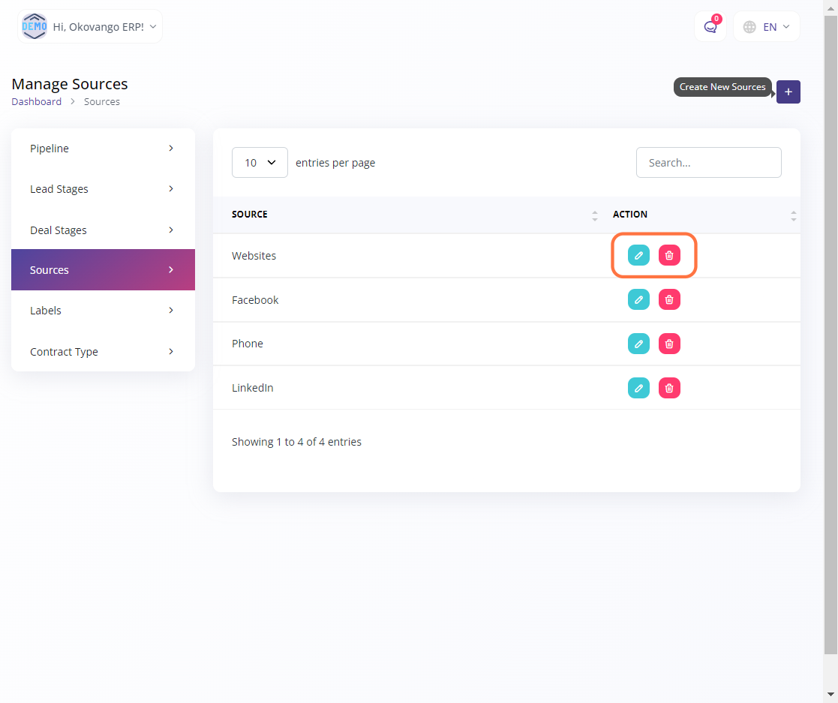Open the chat messages notification icon
The image size is (838, 703).
point(710,27)
